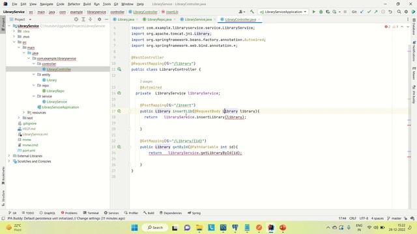Viewport: 417px width, 234px height.
Task: Show Git history clock icon
Action: (383, 12)
